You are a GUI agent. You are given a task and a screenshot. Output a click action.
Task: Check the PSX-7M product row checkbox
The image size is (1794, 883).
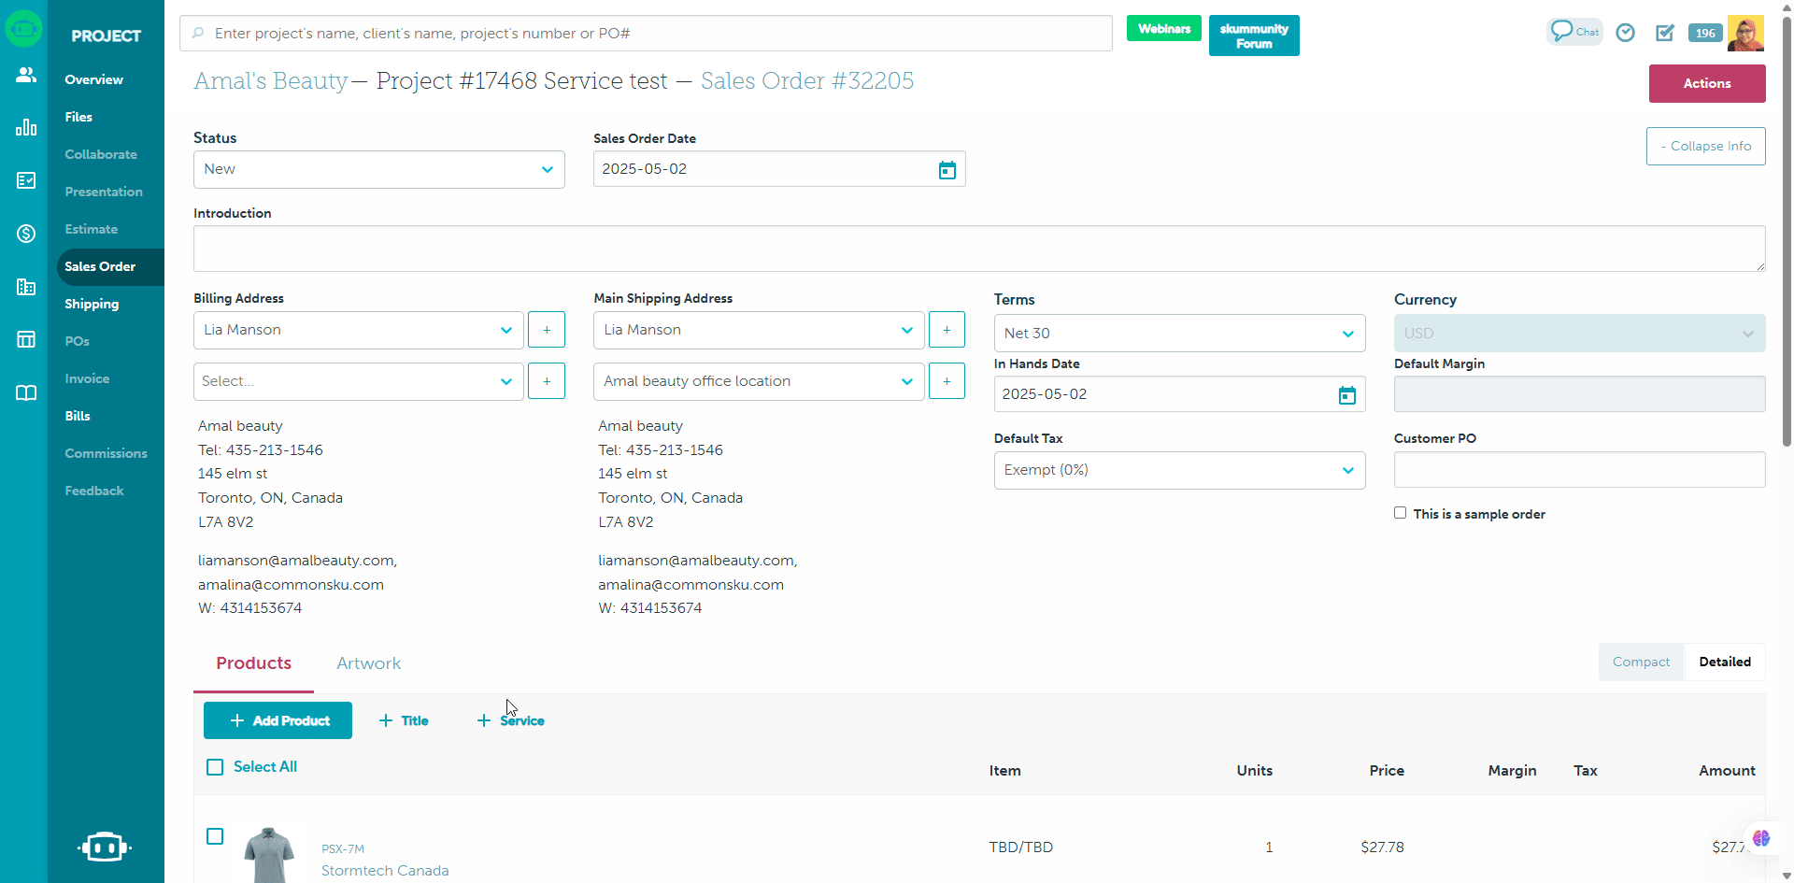point(215,836)
